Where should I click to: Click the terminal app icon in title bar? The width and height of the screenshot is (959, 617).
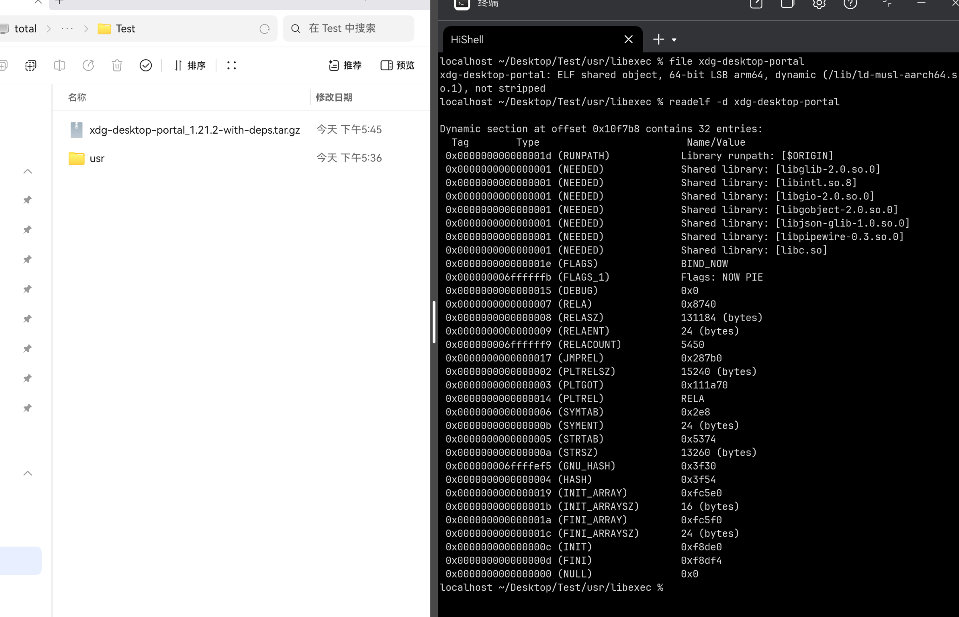pyautogui.click(x=462, y=4)
